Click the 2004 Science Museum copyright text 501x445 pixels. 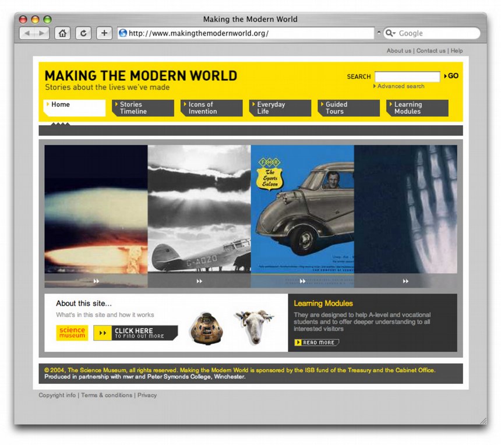tap(239, 370)
